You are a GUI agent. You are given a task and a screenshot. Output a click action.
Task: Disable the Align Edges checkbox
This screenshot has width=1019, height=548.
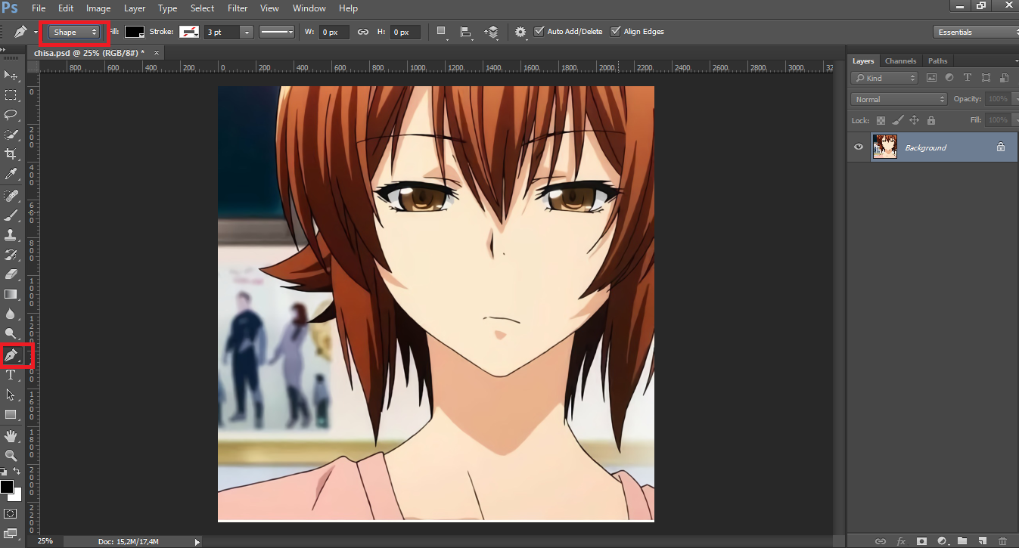pyautogui.click(x=615, y=31)
